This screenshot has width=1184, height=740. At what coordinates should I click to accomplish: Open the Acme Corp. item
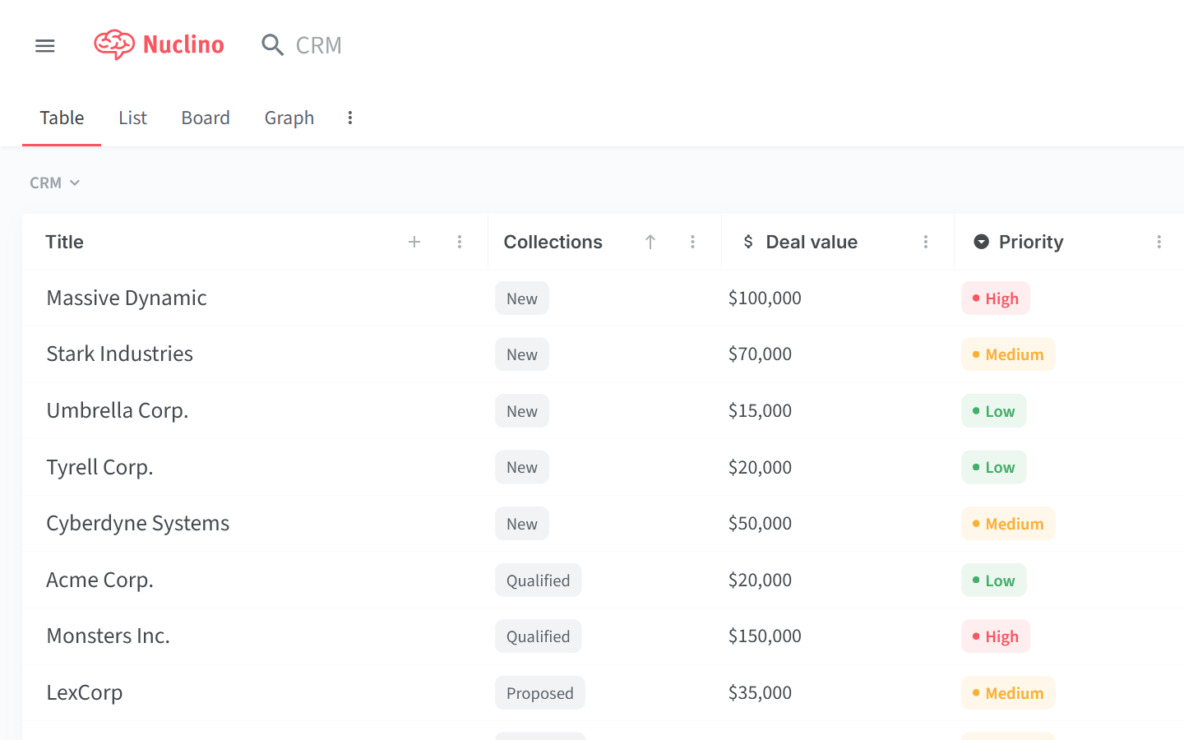(x=100, y=580)
